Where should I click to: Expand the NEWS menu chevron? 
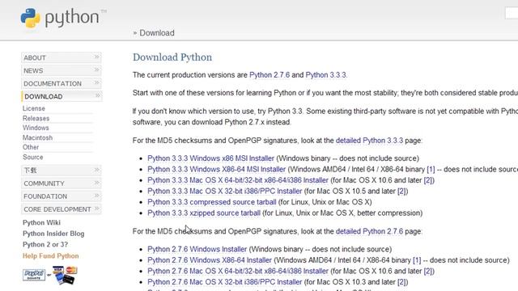coord(97,70)
